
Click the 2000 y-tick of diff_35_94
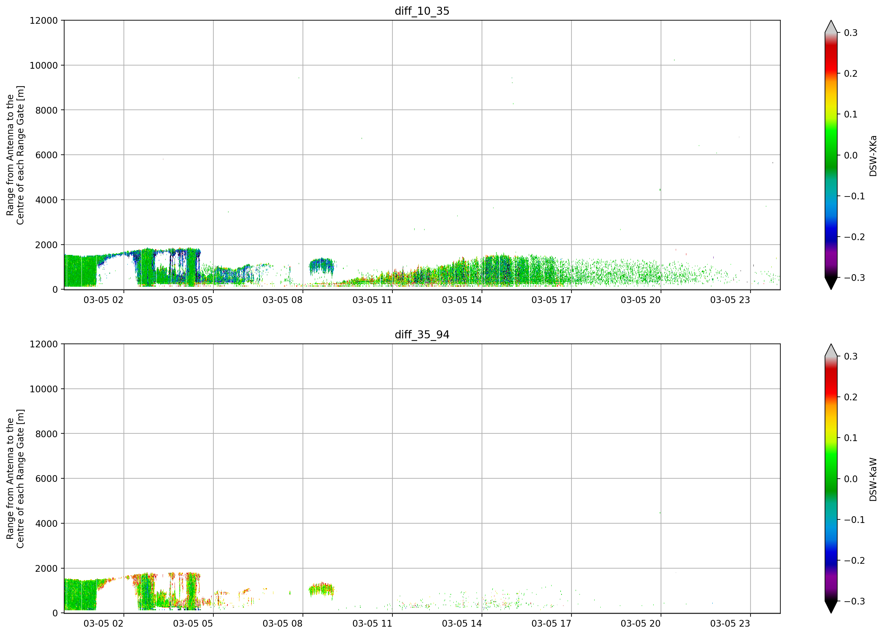tap(47, 569)
